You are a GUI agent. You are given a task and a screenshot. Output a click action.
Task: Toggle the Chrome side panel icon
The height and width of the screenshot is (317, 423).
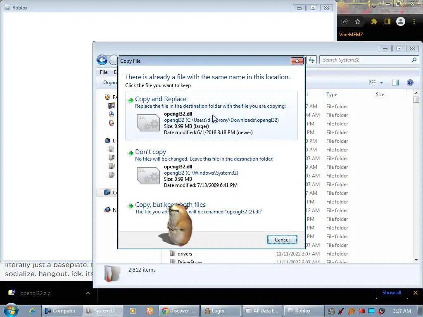(x=387, y=21)
